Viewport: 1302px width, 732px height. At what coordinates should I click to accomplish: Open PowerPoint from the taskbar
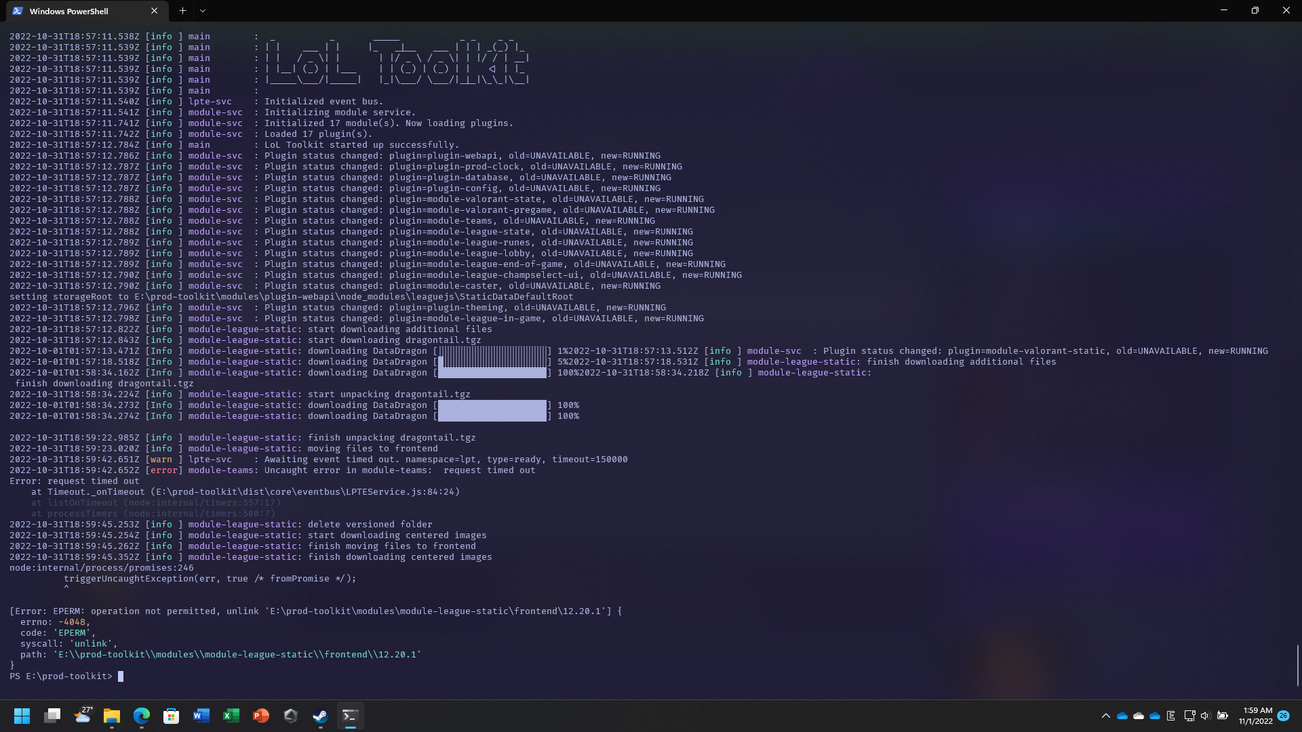click(260, 716)
